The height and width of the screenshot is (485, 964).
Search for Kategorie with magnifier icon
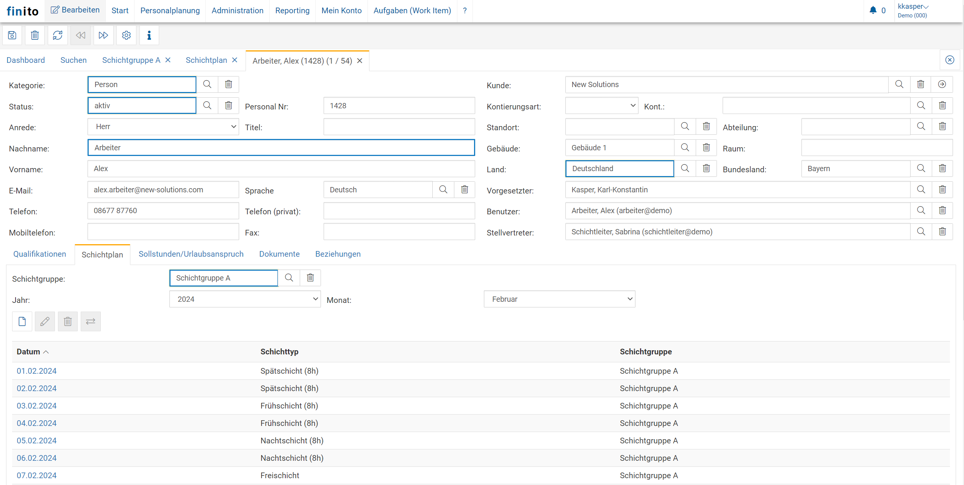tap(207, 84)
